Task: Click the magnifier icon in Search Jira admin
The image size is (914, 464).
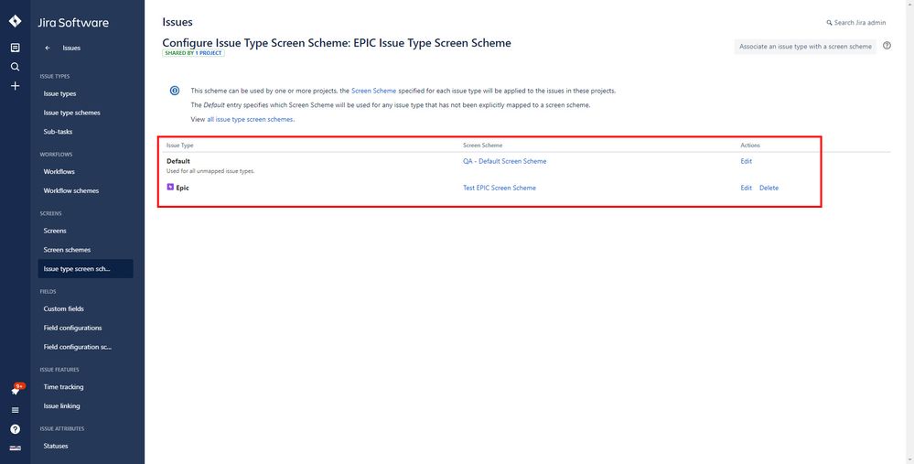Action: click(829, 23)
